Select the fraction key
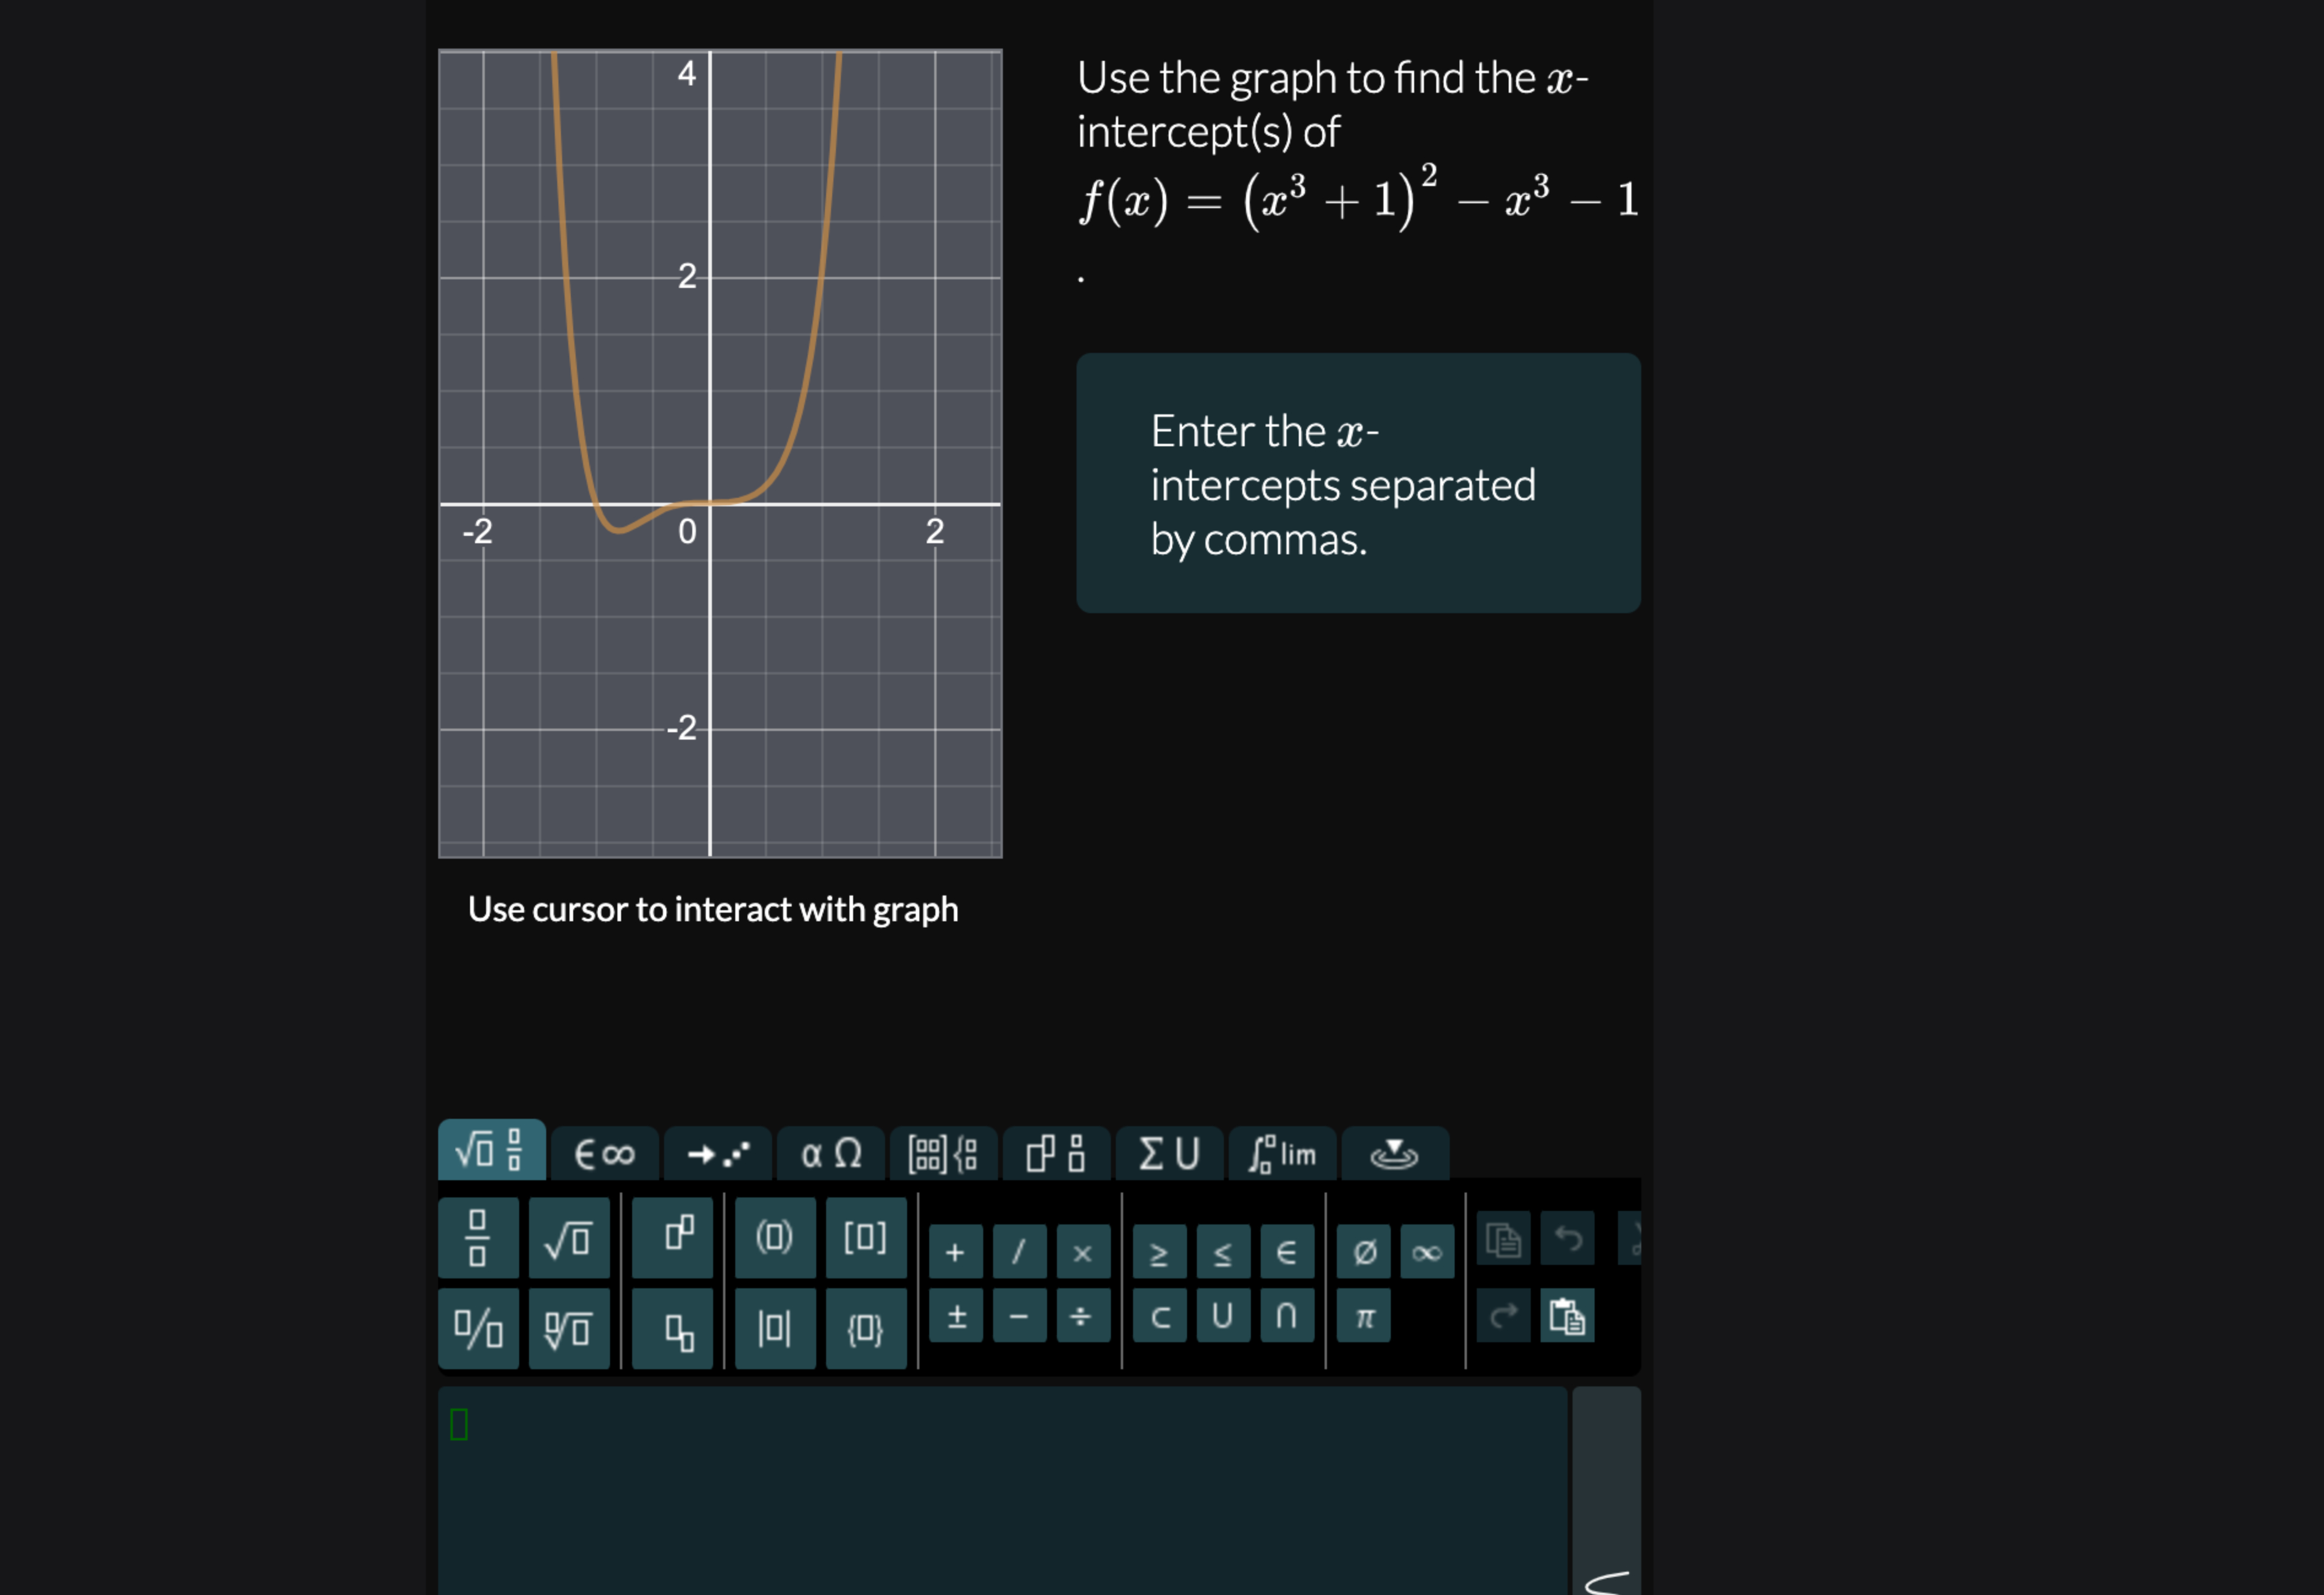This screenshot has height=1595, width=2324. 478,1238
